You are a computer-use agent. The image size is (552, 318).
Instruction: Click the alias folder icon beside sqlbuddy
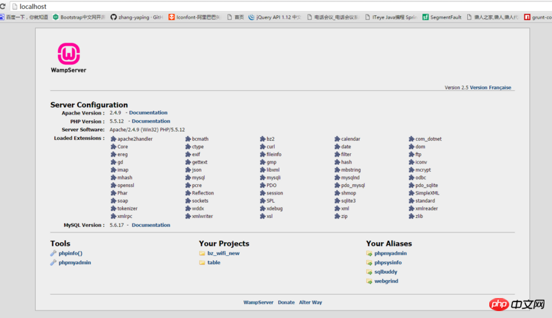point(369,272)
